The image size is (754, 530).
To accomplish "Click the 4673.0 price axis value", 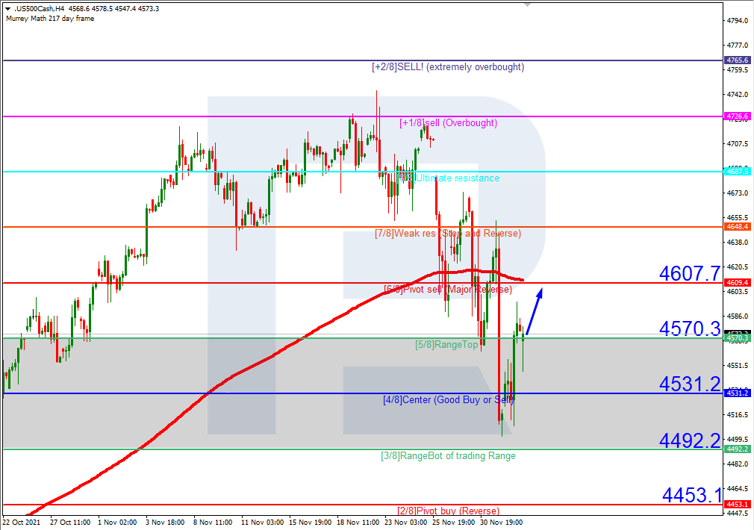I will [x=738, y=193].
